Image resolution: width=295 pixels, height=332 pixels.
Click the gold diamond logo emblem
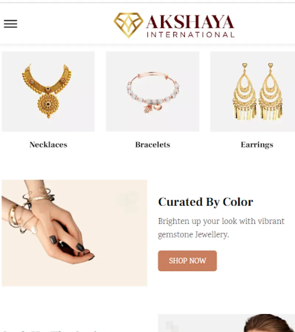128,25
